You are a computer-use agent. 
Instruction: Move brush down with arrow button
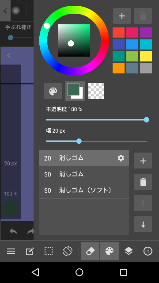coord(143,224)
